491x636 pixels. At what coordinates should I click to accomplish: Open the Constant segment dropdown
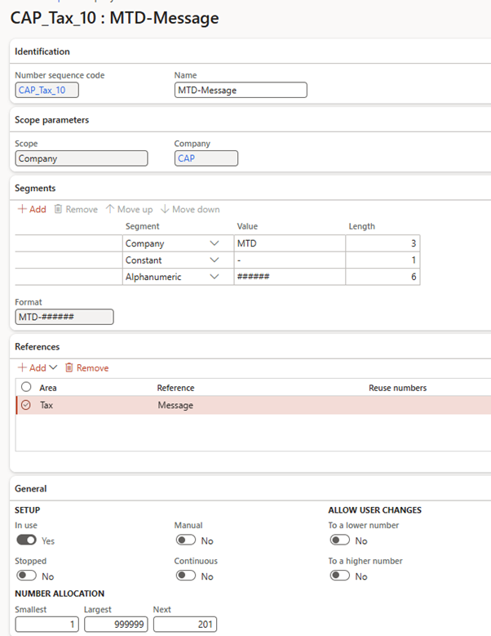pyautogui.click(x=215, y=260)
